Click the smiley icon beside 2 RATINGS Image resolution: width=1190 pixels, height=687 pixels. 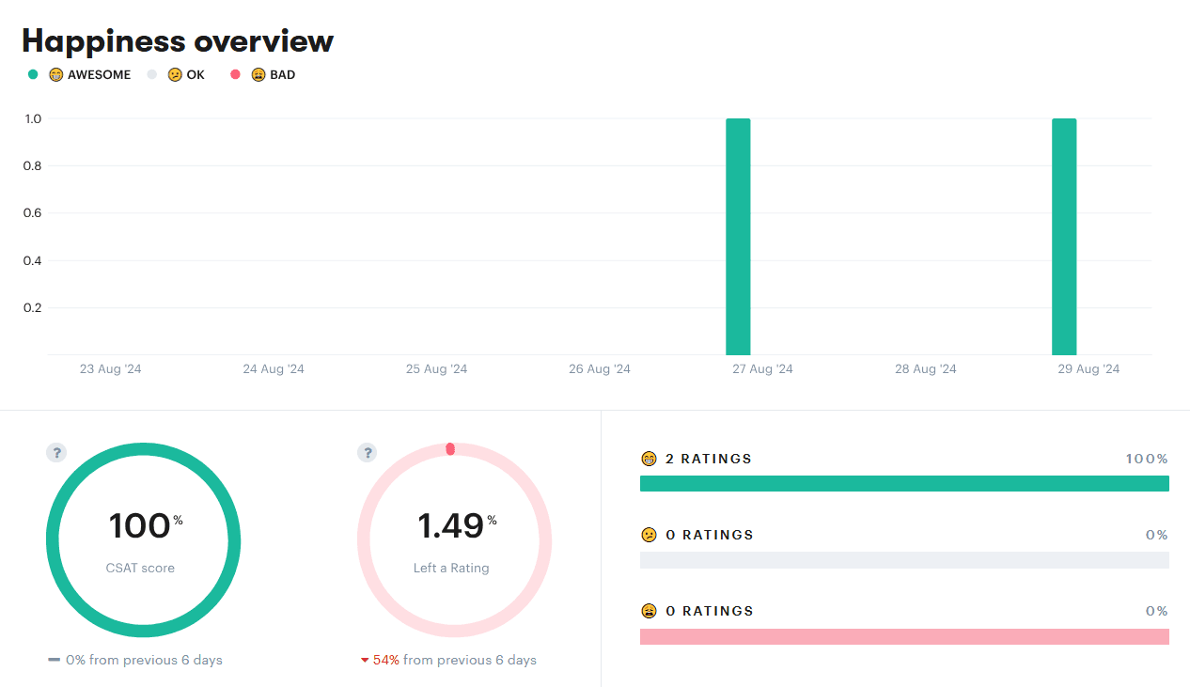[x=650, y=459]
